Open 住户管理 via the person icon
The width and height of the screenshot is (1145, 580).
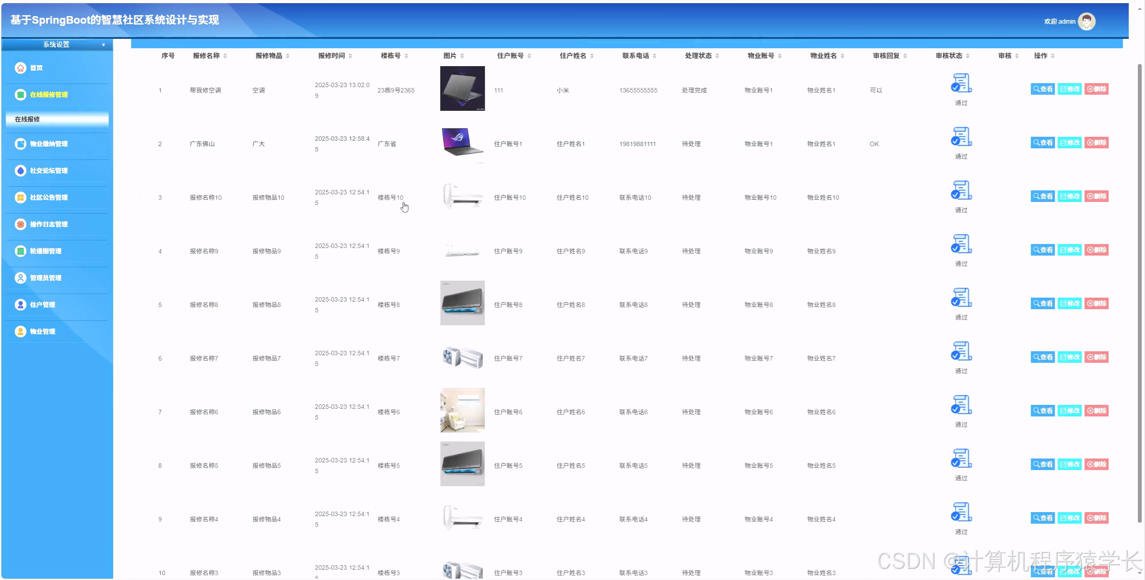pos(21,304)
